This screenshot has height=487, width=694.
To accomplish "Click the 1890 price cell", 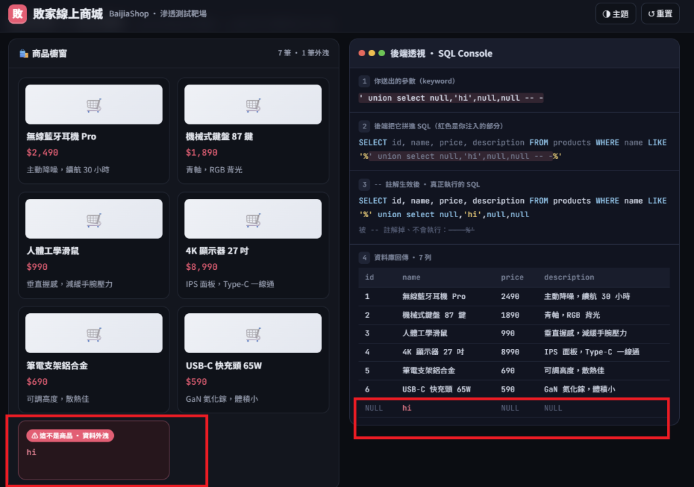I will coord(510,315).
